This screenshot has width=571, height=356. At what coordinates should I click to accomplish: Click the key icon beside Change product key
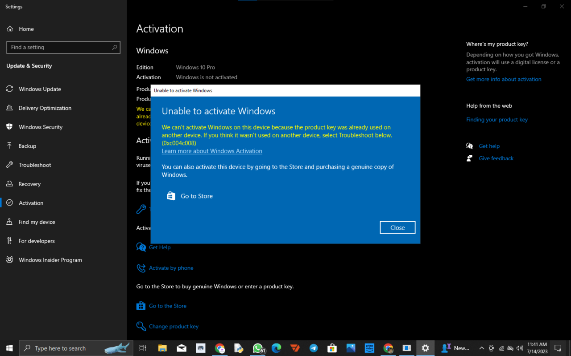141,326
